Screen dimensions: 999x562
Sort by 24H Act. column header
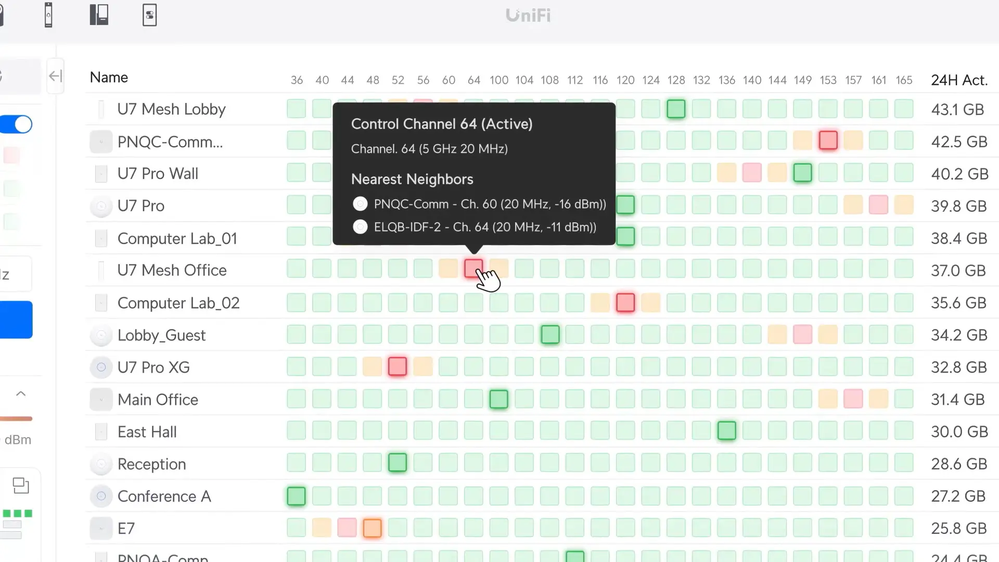click(959, 80)
